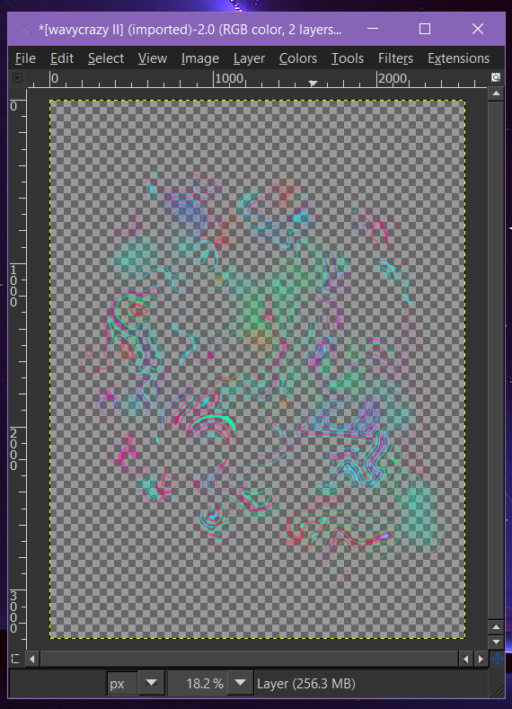This screenshot has width=512, height=709.
Task: Minimize the wavycrazy II image window
Action: pyautogui.click(x=373, y=29)
